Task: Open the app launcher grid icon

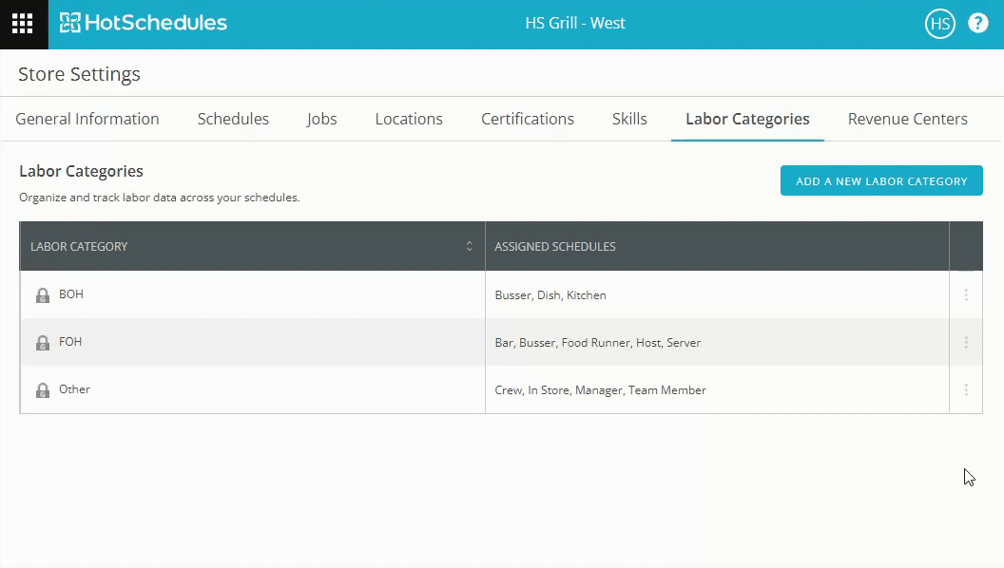Action: (23, 24)
